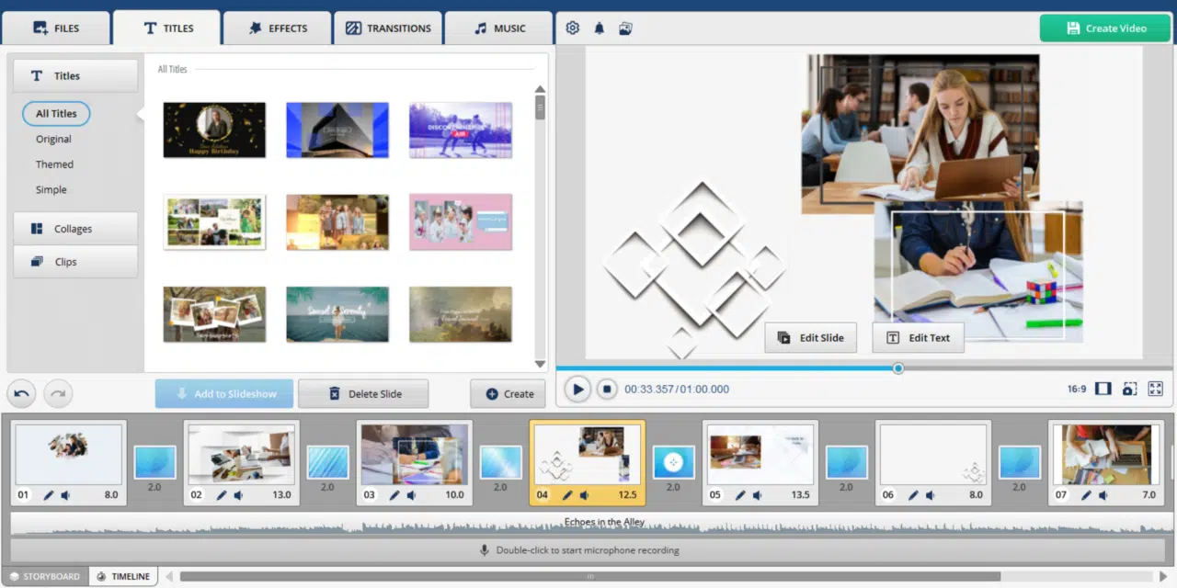This screenshot has height=588, width=1177.
Task: Click the pencil edit icon on slide 04
Action: pos(567,495)
